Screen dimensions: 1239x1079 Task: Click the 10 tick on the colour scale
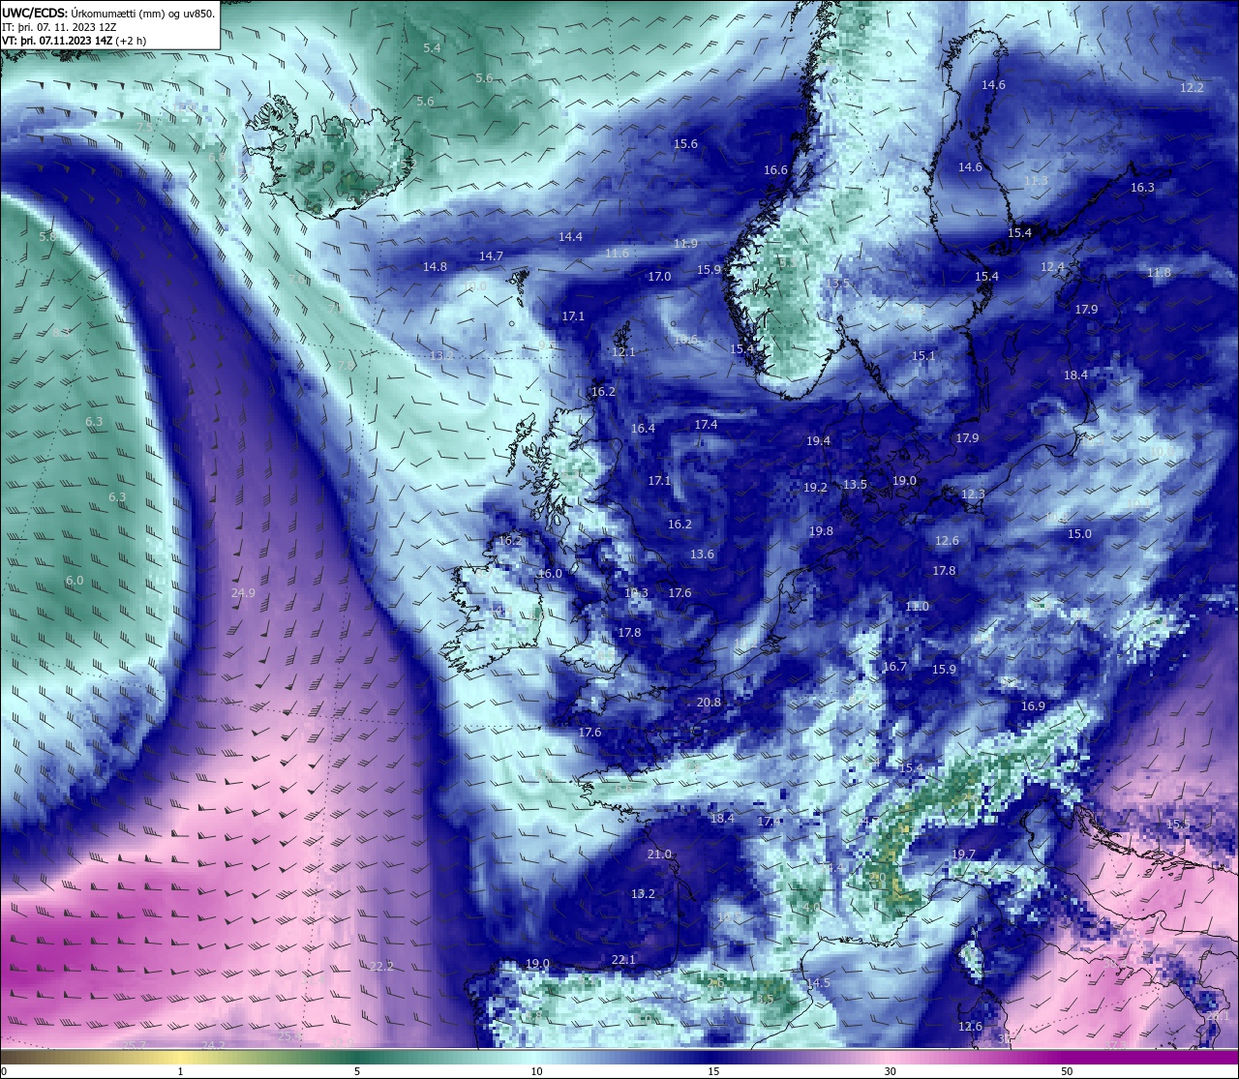tap(536, 1071)
